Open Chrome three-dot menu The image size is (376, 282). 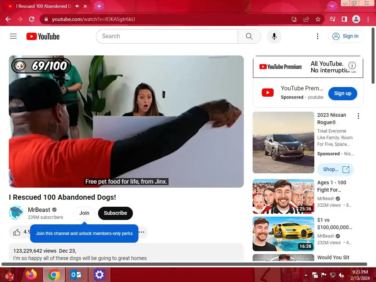point(368,19)
